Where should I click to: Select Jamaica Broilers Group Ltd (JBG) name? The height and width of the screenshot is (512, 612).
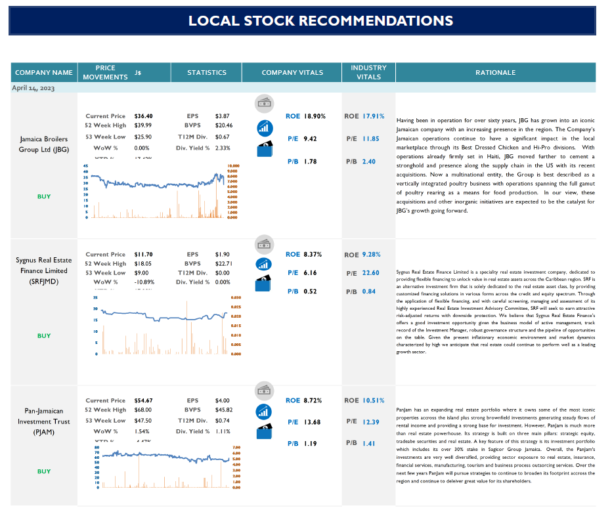pos(44,144)
